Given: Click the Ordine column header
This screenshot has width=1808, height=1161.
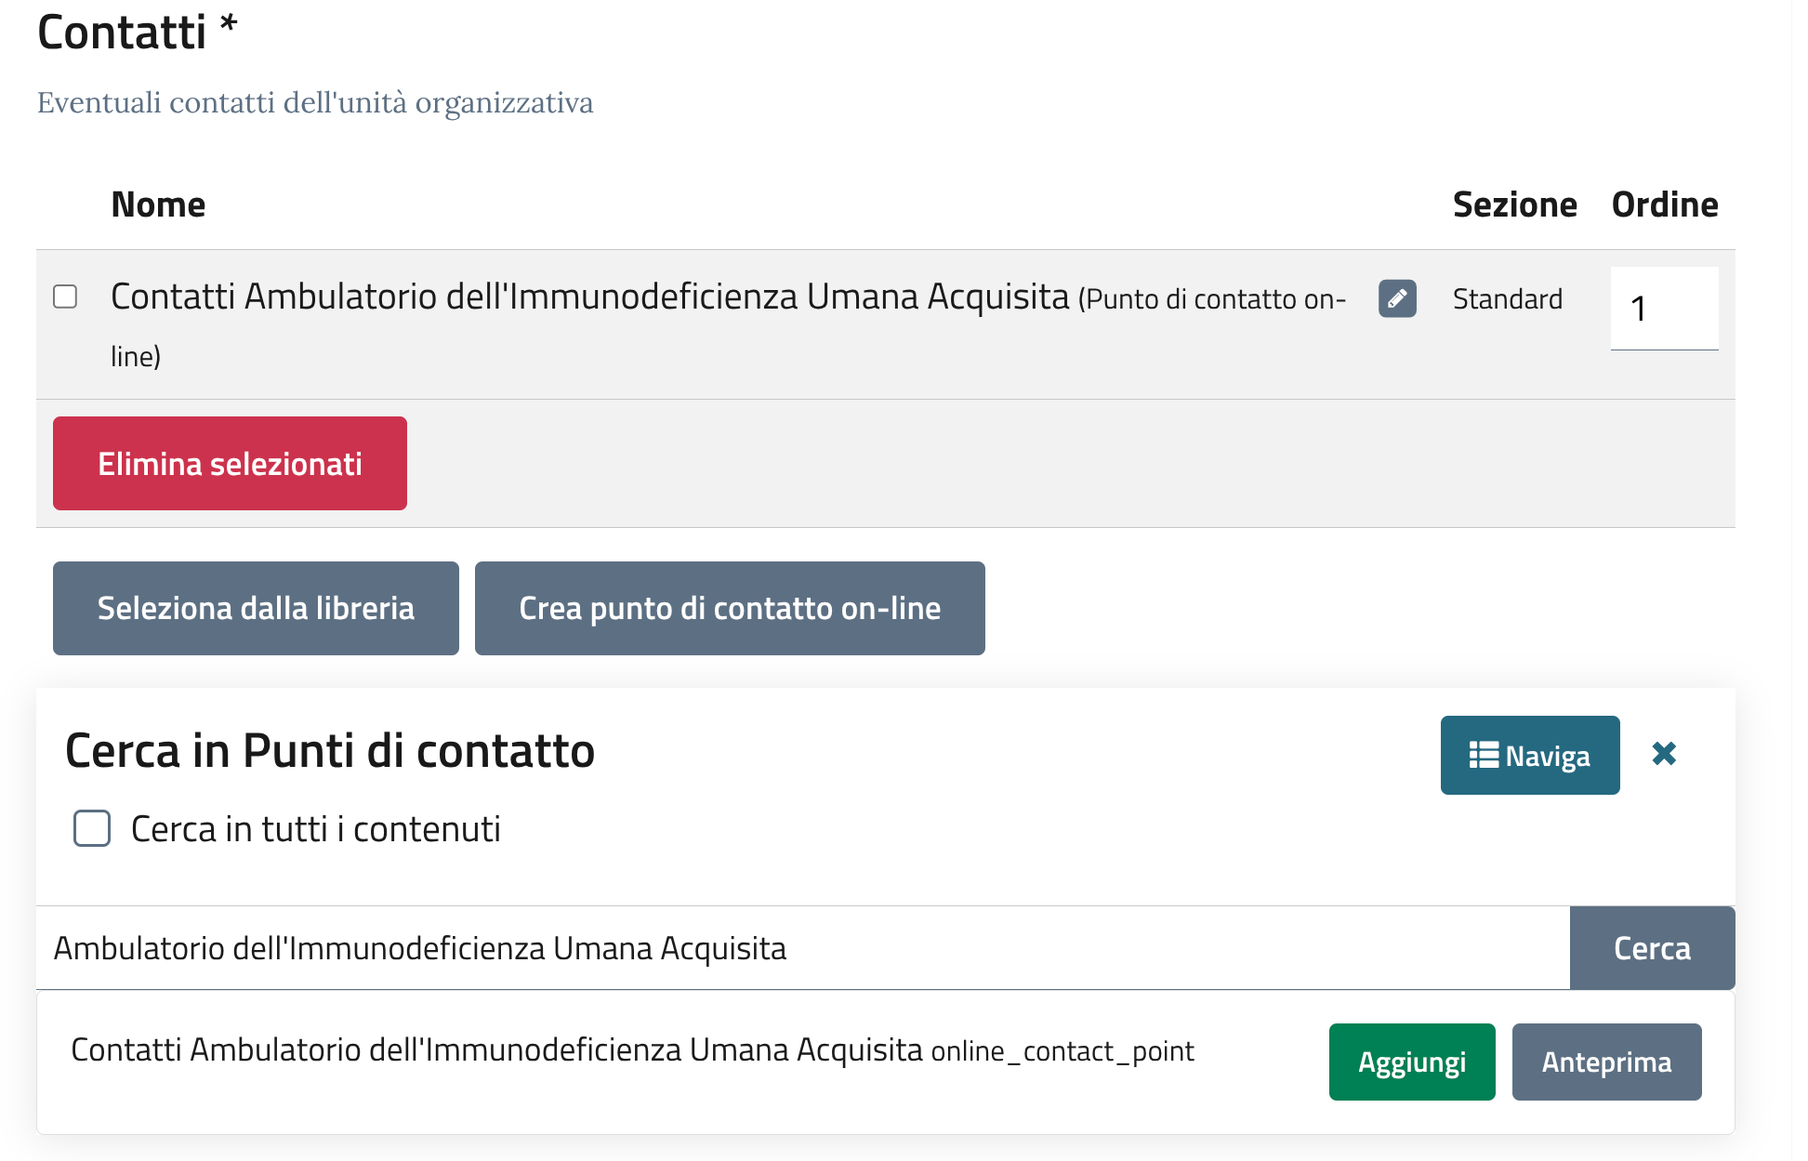Looking at the screenshot, I should [1664, 204].
